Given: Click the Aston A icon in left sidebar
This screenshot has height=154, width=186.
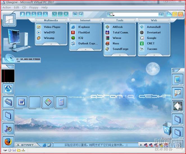Looking at the screenshot, I should pos(8,89).
